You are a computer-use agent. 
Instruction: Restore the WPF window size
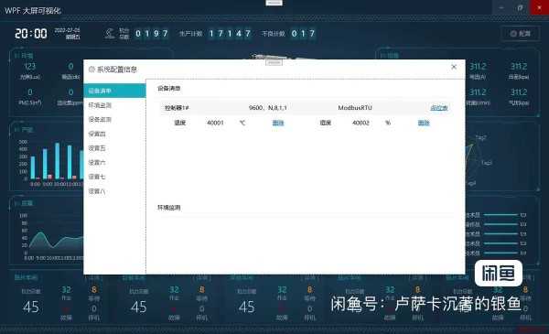click(x=521, y=7)
